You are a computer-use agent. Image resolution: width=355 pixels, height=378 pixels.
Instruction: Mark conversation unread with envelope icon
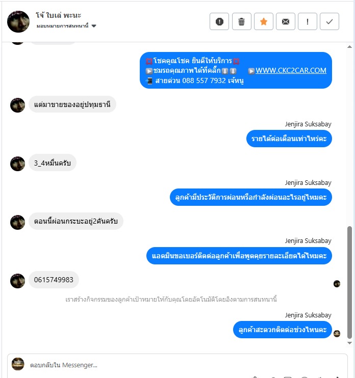pyautogui.click(x=286, y=21)
